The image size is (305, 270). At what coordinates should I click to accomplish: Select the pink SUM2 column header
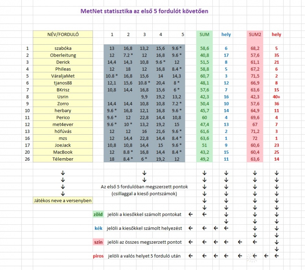[x=255, y=34]
